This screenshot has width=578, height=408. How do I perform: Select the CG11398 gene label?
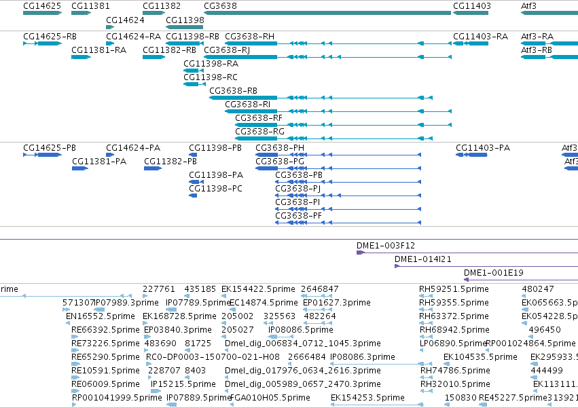tap(185, 20)
